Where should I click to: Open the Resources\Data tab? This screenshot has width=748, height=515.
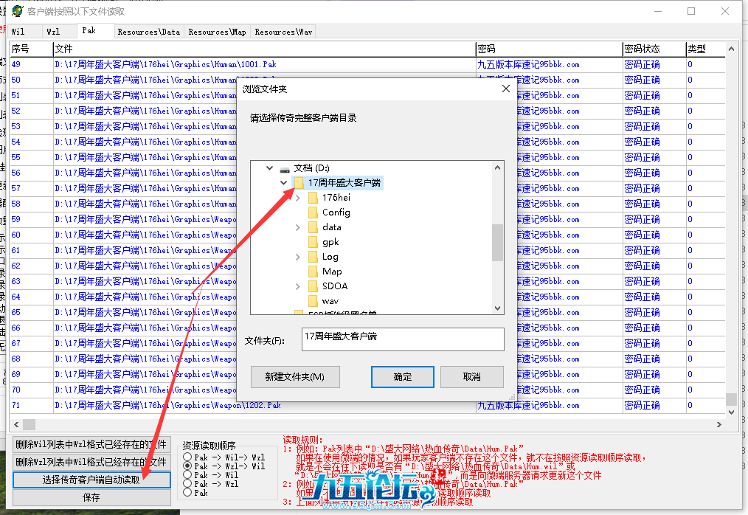(x=149, y=32)
